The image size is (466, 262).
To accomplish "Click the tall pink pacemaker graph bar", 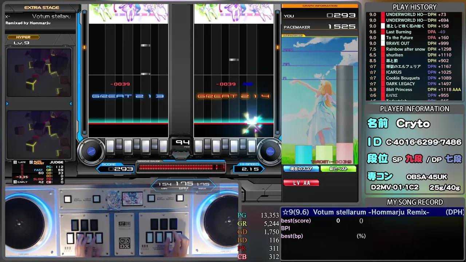I will tap(344, 115).
